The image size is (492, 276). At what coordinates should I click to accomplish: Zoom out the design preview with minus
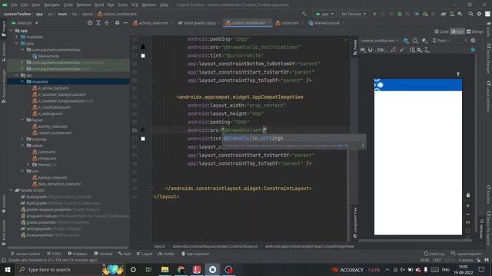pos(468,215)
